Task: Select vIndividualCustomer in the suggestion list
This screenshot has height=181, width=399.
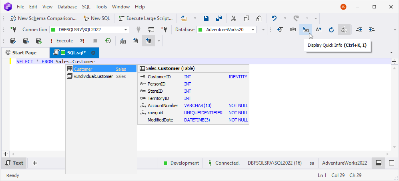Action: [x=101, y=76]
